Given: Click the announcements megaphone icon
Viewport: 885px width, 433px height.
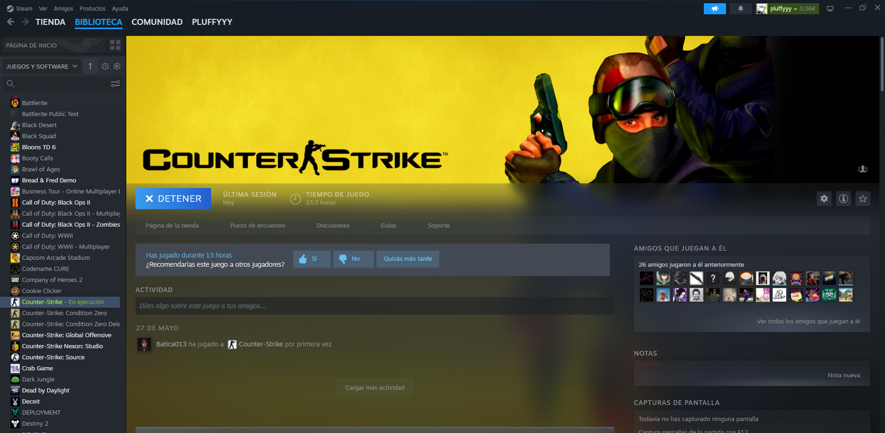Looking at the screenshot, I should [x=714, y=9].
